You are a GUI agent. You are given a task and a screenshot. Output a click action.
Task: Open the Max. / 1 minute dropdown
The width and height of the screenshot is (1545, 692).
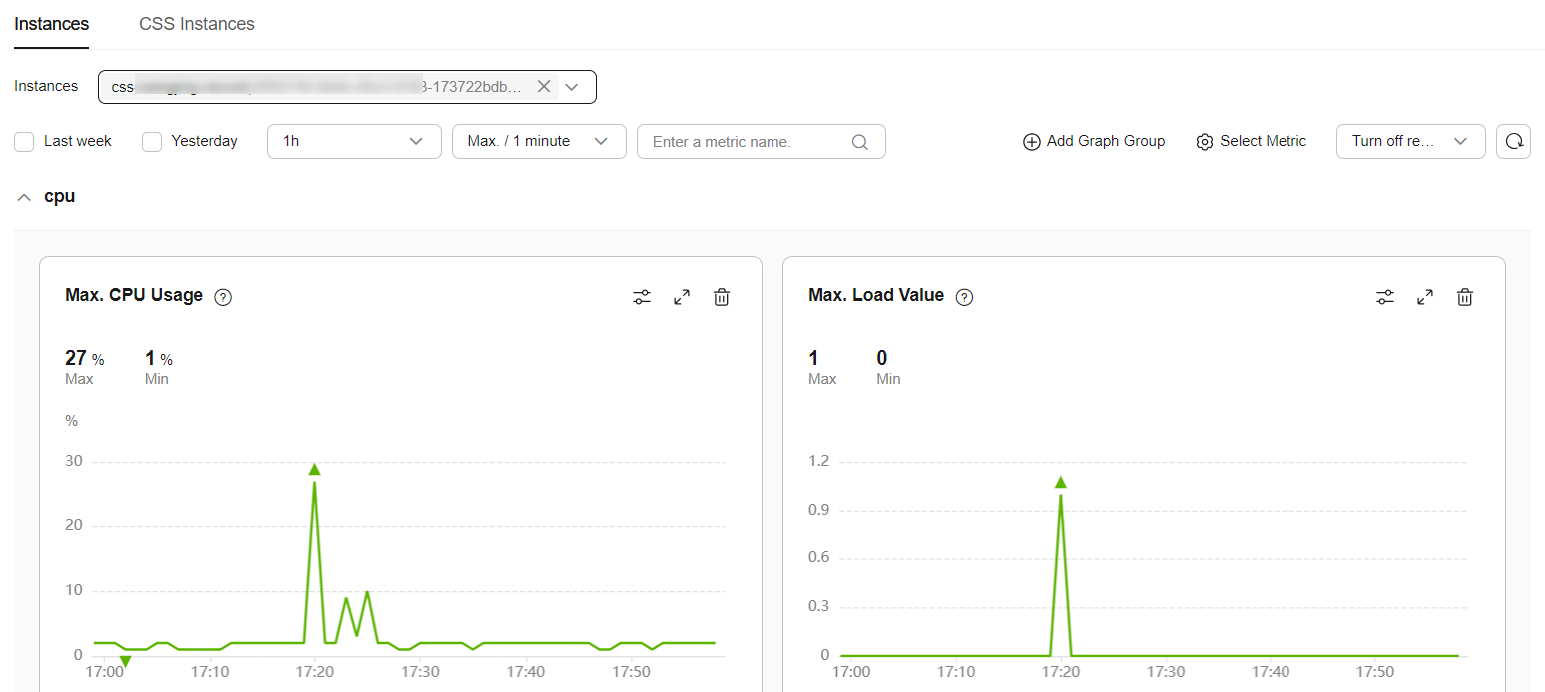[539, 142]
